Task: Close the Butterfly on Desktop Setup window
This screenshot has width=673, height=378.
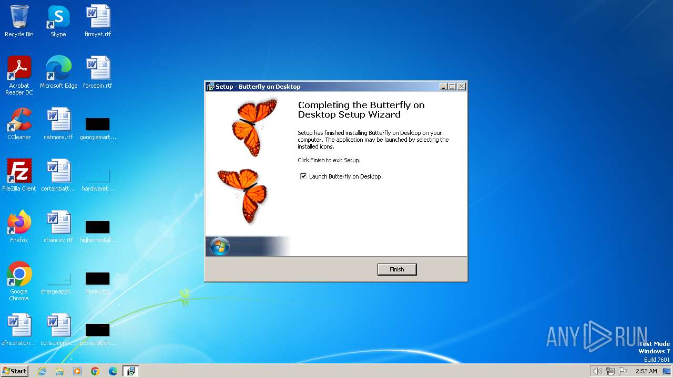Action: point(462,87)
